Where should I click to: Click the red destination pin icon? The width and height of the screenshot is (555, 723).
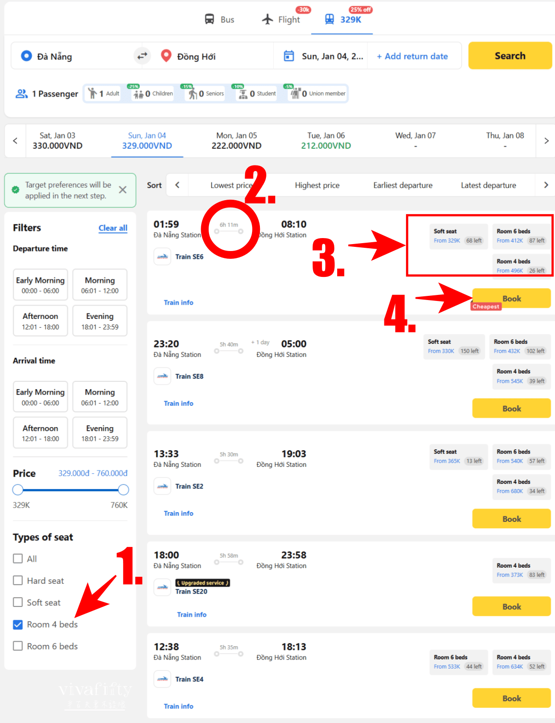[166, 56]
